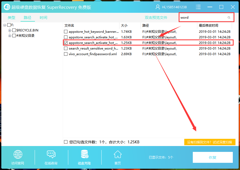
Task: Check the F: drive checkbox
Action: tap(9, 25)
